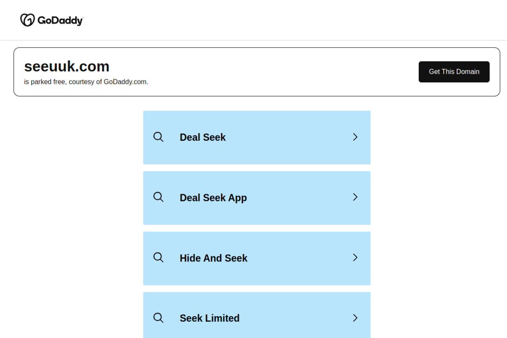Click the magnifier icon beside Deal Seek
This screenshot has height=338, width=507.
[x=158, y=137]
